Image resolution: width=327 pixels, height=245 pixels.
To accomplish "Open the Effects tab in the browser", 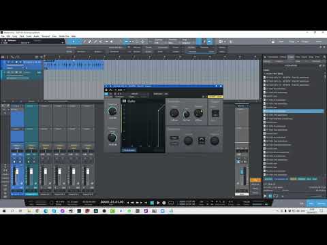I will click(x=283, y=57).
